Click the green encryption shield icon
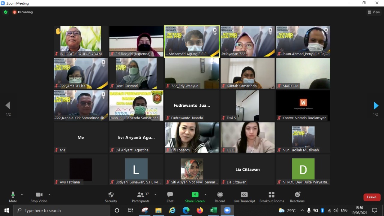Image resolution: width=384 pixels, height=216 pixels. (5, 12)
